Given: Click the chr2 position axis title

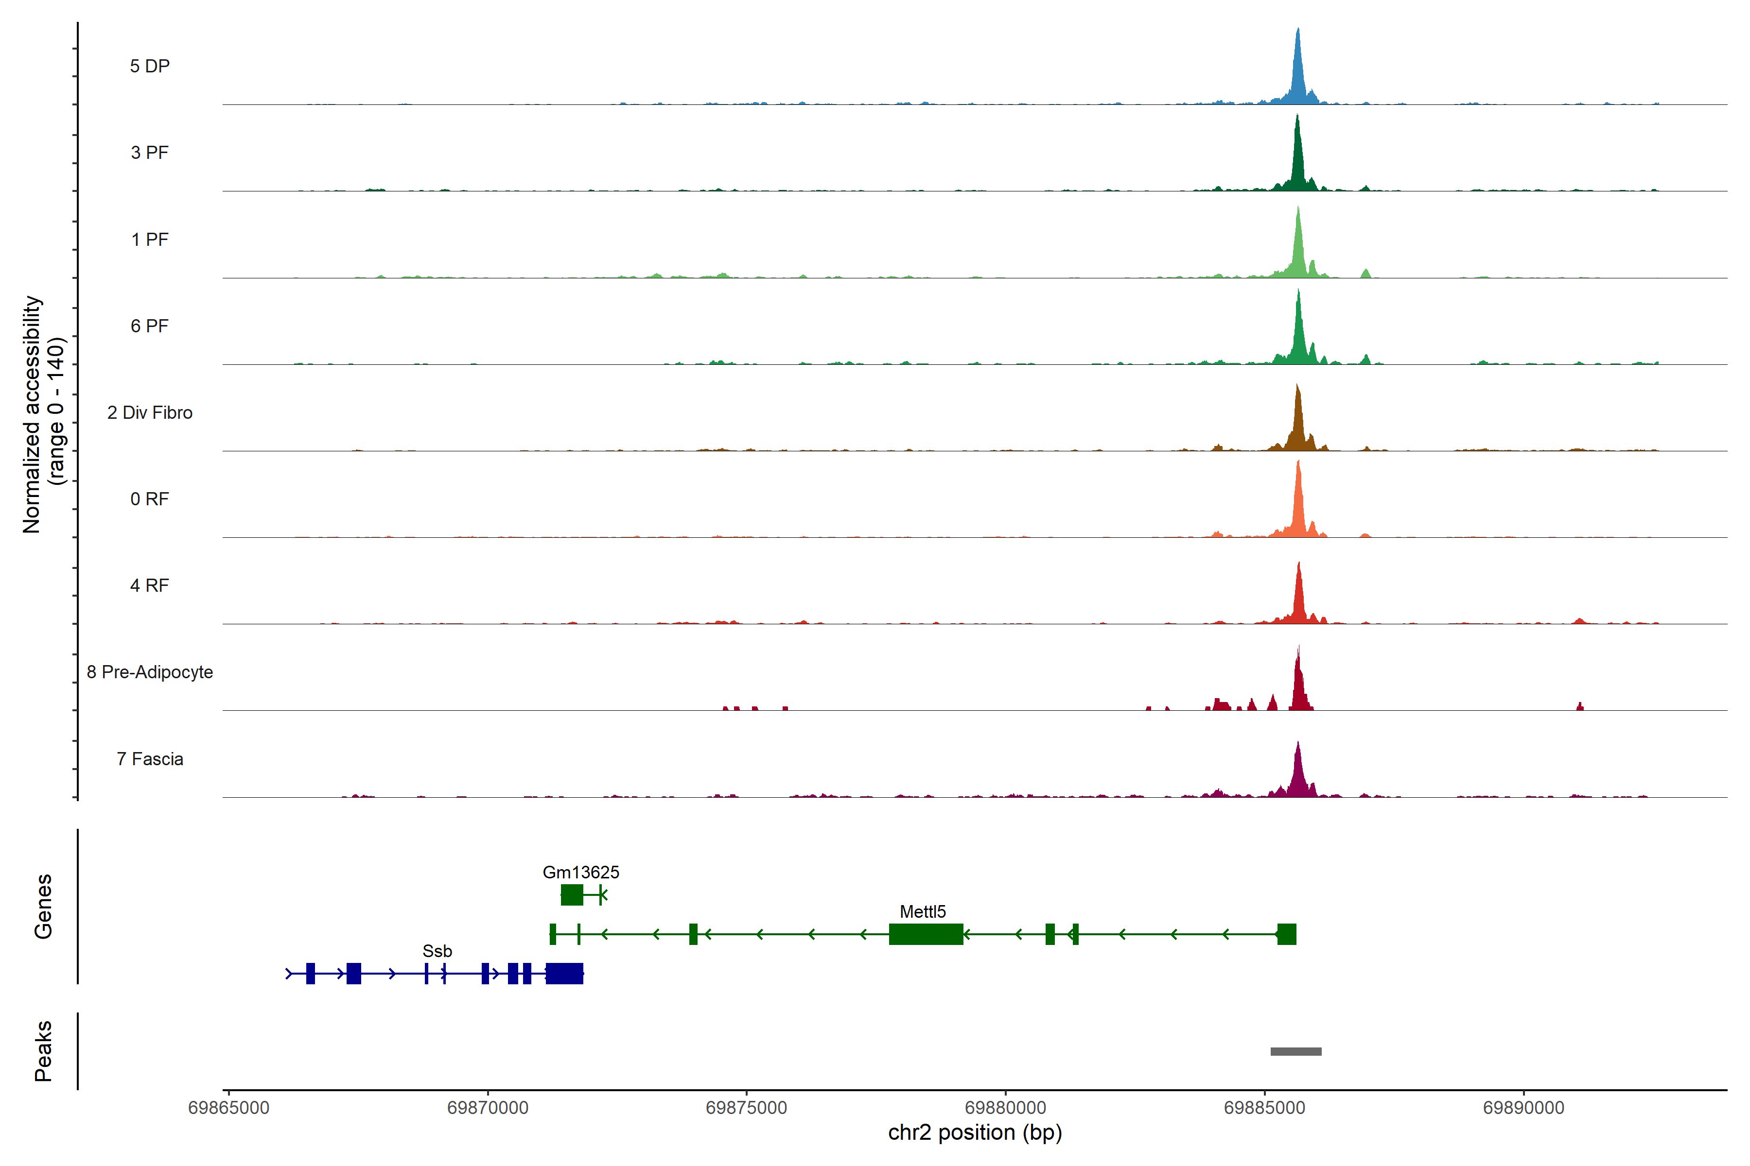Looking at the screenshot, I should 975,1132.
